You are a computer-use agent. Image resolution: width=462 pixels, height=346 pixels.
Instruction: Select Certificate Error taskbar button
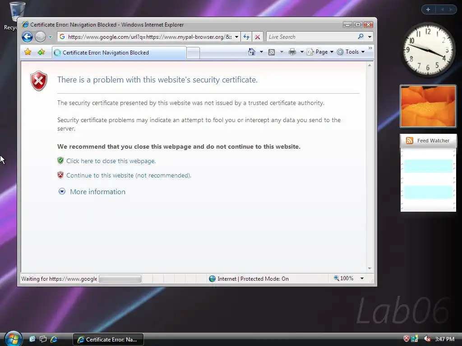108,340
